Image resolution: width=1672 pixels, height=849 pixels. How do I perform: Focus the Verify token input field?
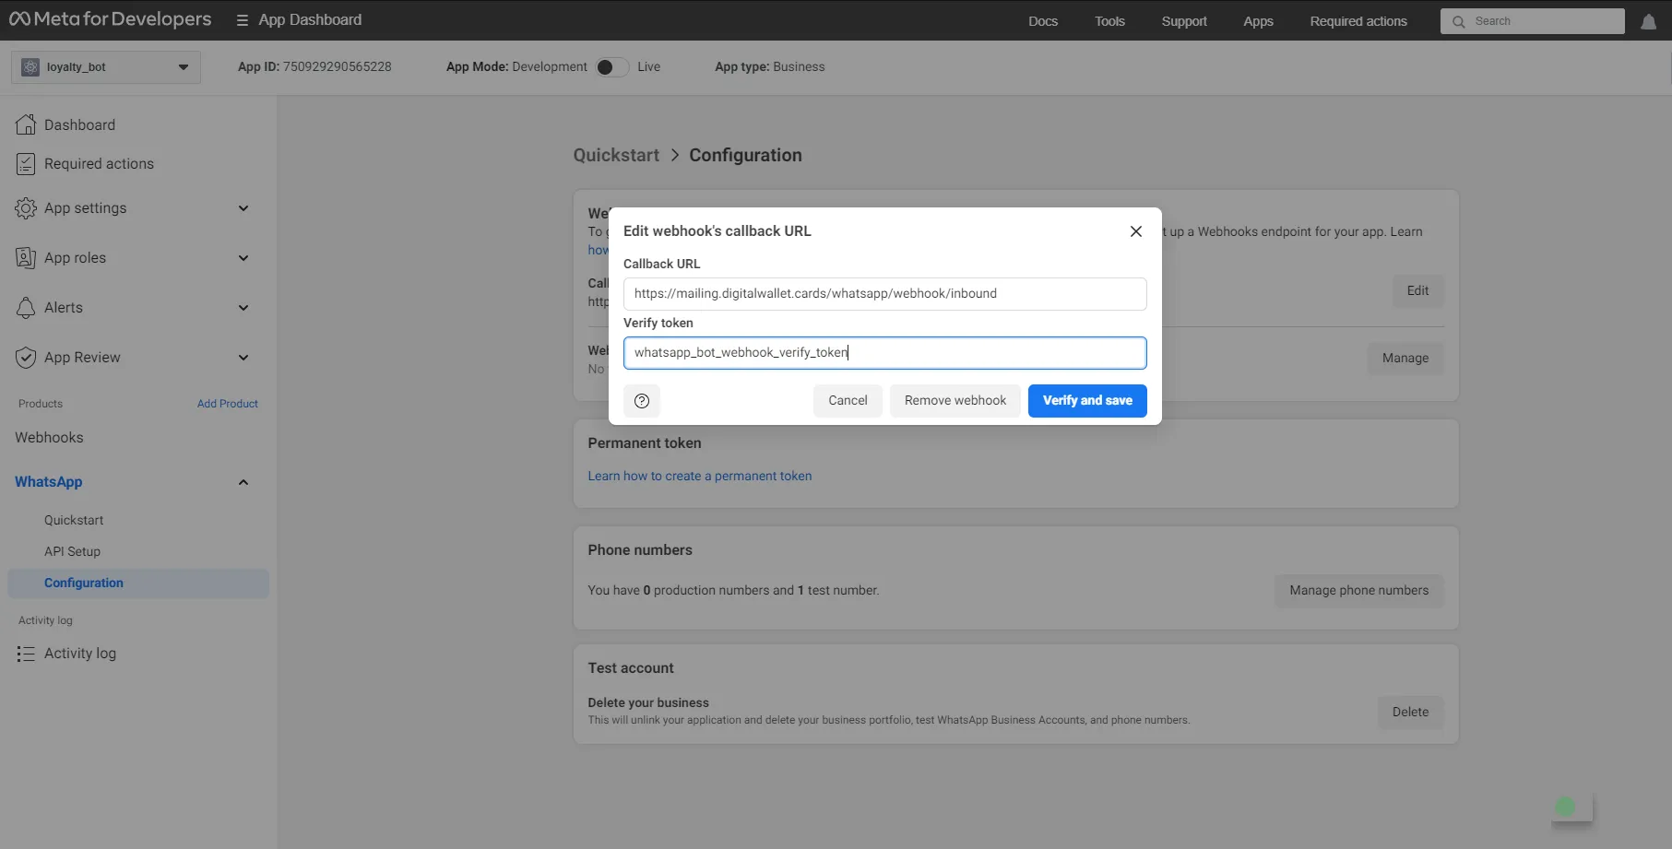click(x=884, y=353)
